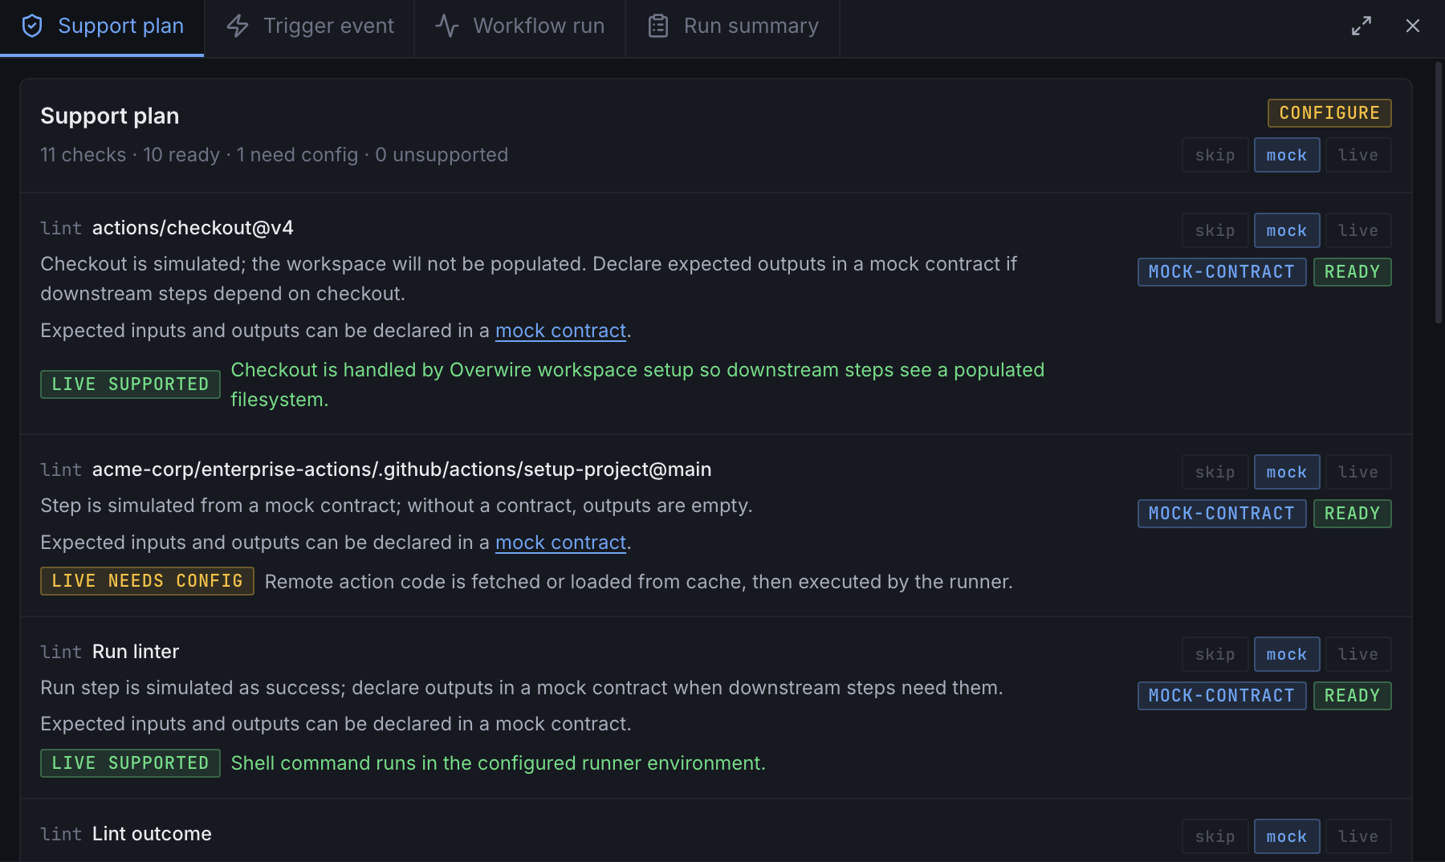Click 'Remote action code is fetched' description

639,582
